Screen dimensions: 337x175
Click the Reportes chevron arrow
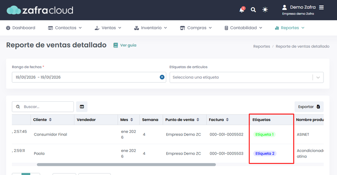[303, 28]
